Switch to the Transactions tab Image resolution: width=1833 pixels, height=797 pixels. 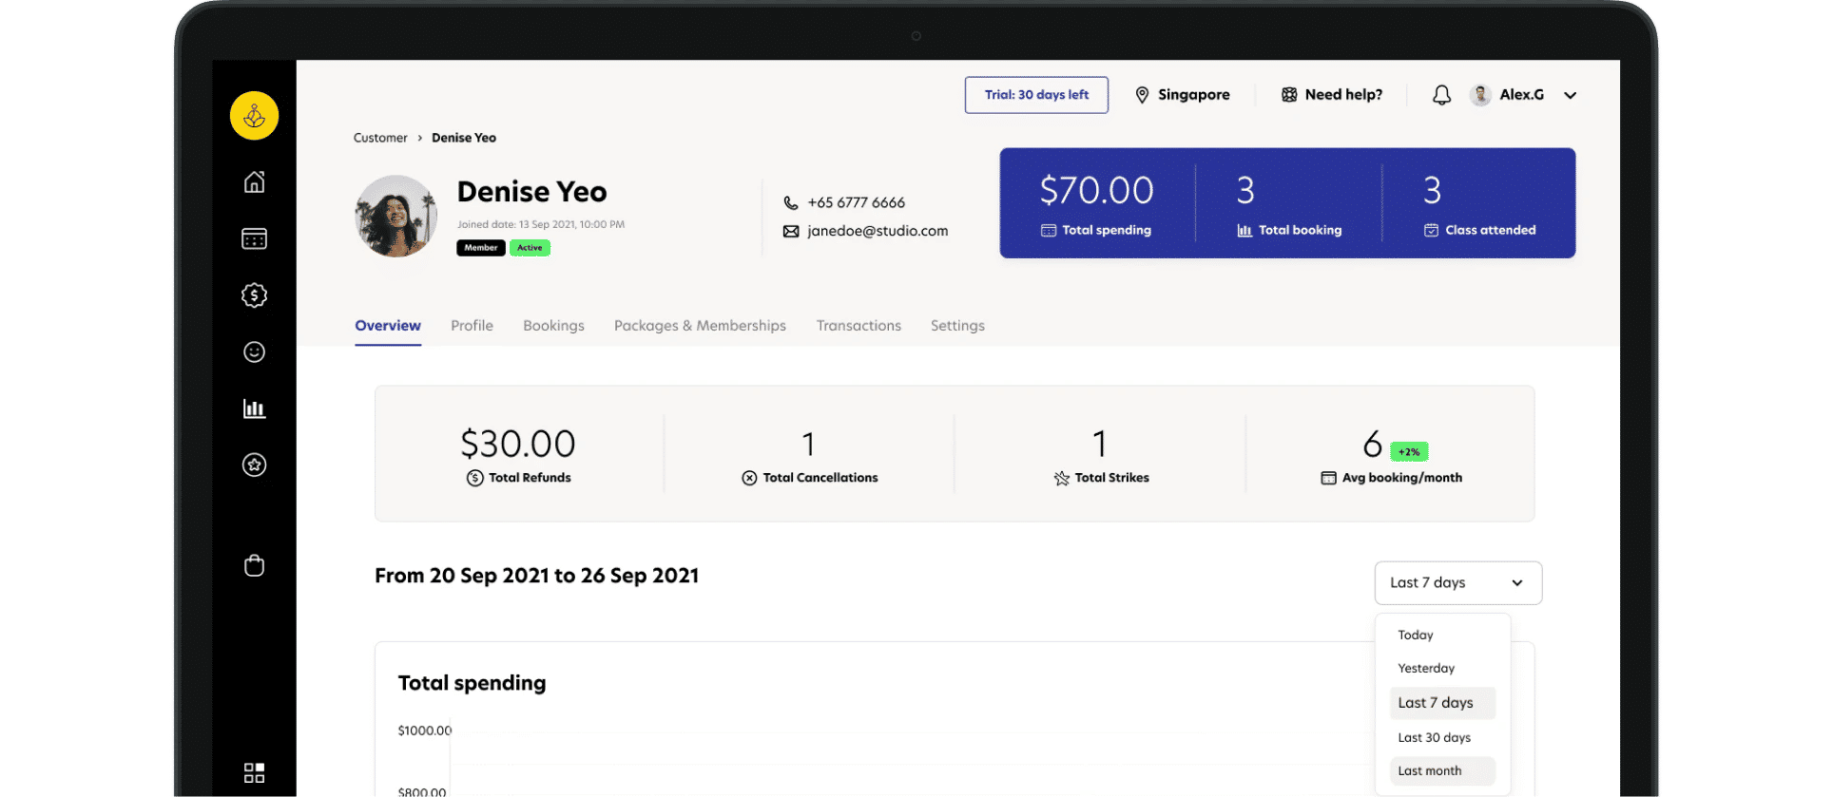pos(859,326)
